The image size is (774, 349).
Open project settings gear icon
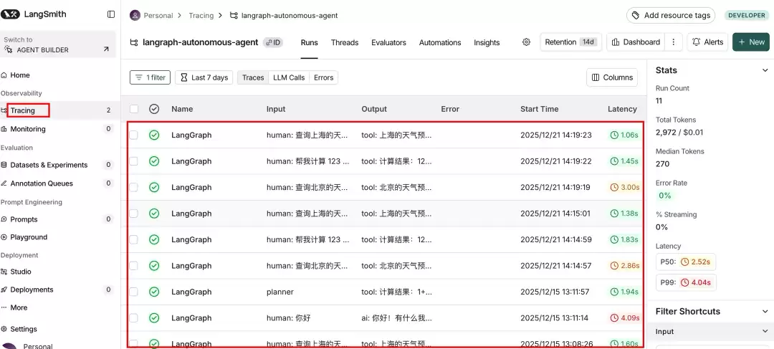(x=526, y=42)
